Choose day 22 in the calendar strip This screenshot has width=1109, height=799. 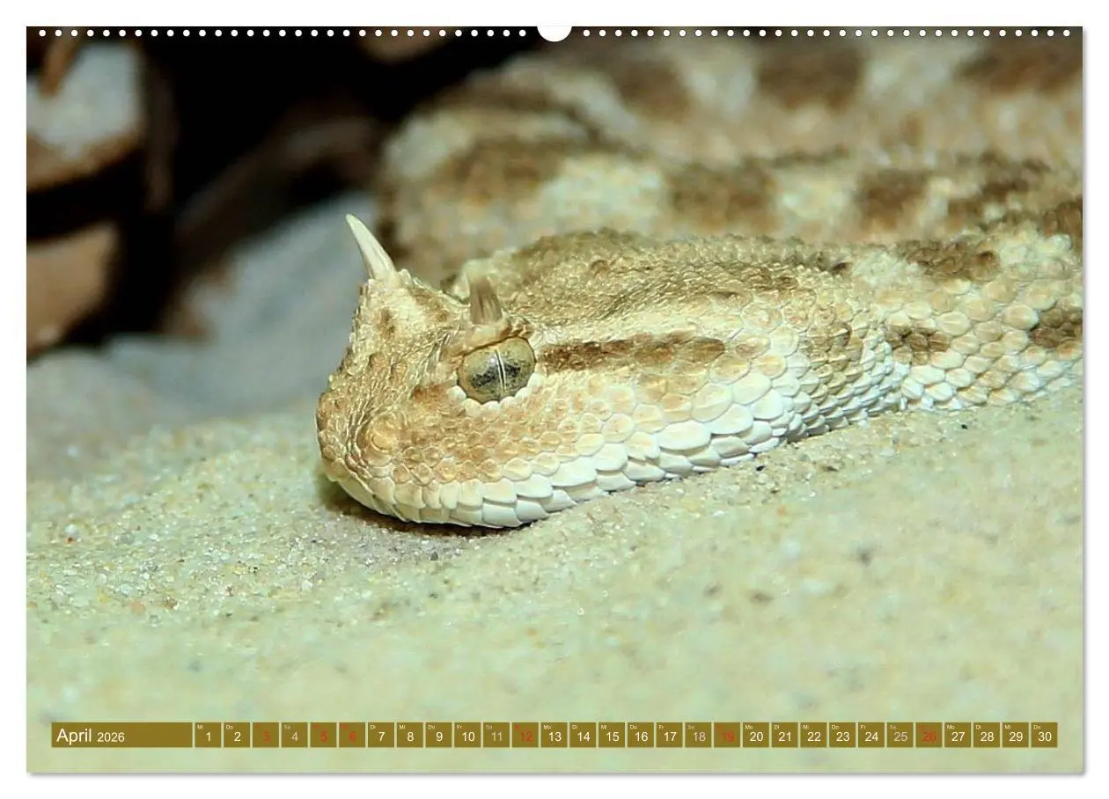pyautogui.click(x=812, y=736)
